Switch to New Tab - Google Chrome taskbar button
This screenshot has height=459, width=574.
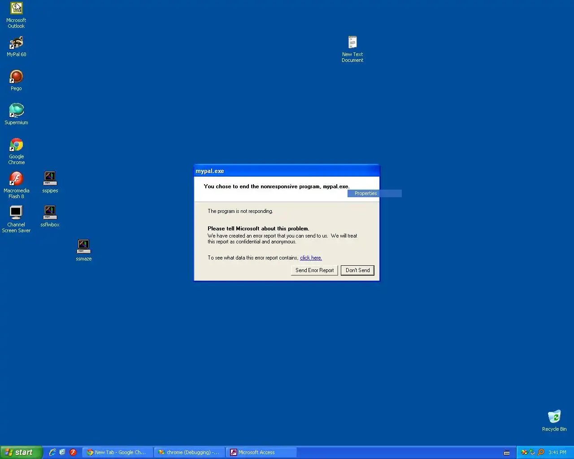coord(117,452)
